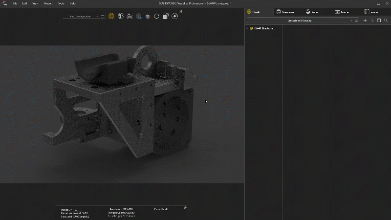Click the window layout icon in Models panel
Viewport: 391px width, 220px height.
(x=379, y=21)
